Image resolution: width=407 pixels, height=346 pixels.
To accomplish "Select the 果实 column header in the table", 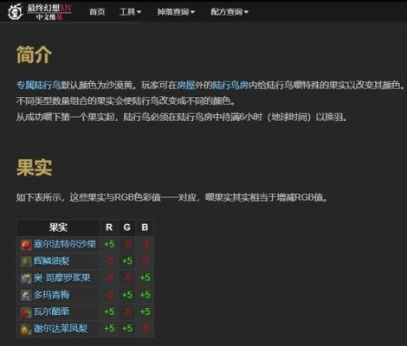I will [x=58, y=227].
